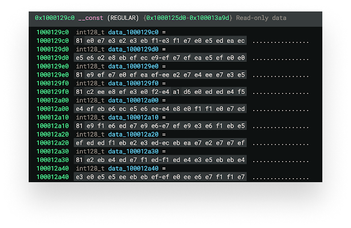Click int128_t type before data_100012a40
The height and width of the screenshot is (228, 351).
(x=90, y=168)
